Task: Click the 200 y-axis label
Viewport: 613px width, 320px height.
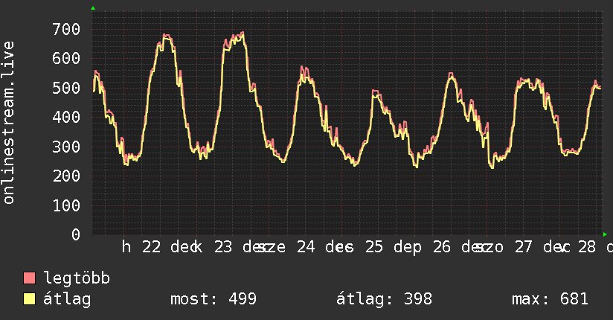Action: pos(66,176)
